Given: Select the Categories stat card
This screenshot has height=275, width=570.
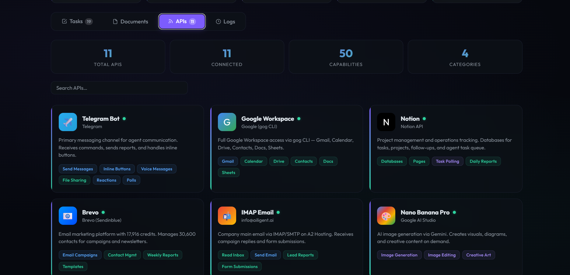Looking at the screenshot, I should point(465,57).
